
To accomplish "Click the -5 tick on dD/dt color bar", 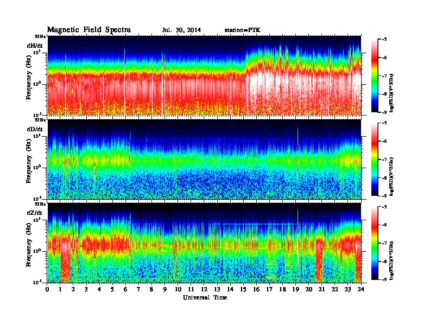I will pyautogui.click(x=385, y=123).
